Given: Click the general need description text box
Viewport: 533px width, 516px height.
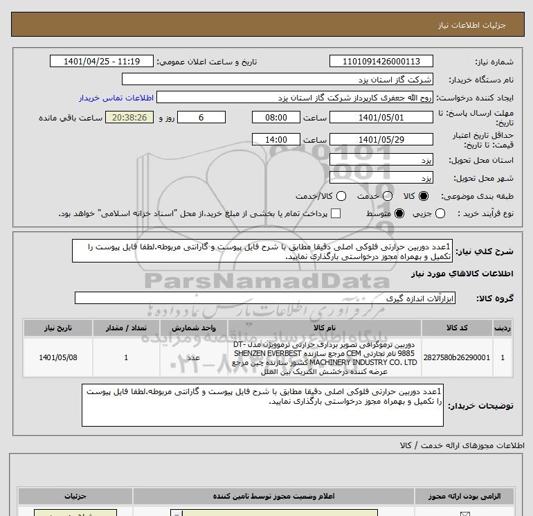Looking at the screenshot, I should coord(262,251).
